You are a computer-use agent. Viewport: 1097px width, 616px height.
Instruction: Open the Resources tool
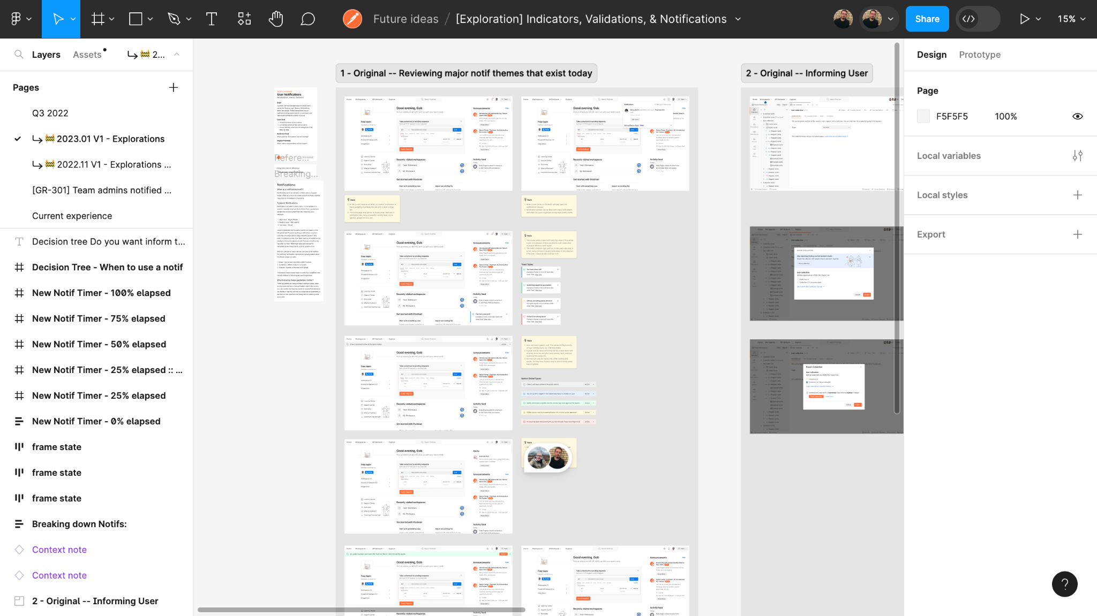(244, 19)
